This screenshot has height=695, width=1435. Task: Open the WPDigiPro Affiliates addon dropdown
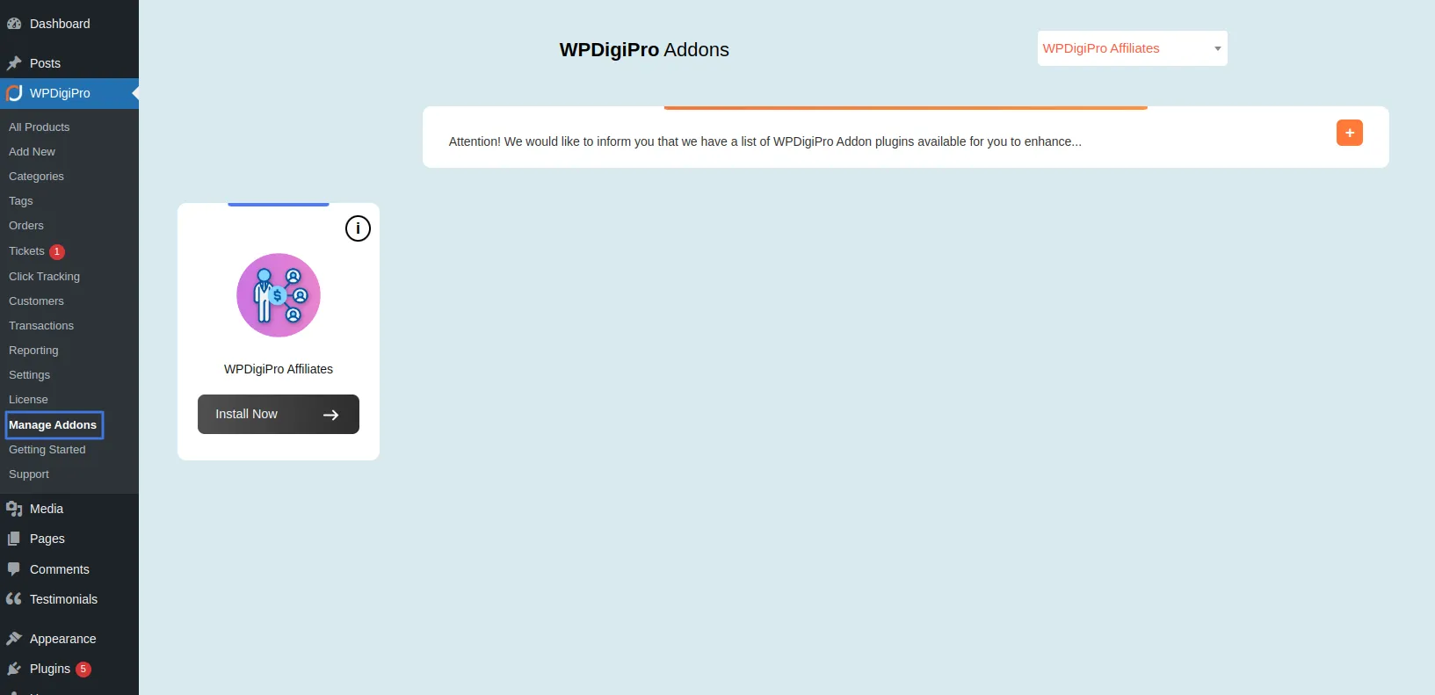[x=1133, y=48]
